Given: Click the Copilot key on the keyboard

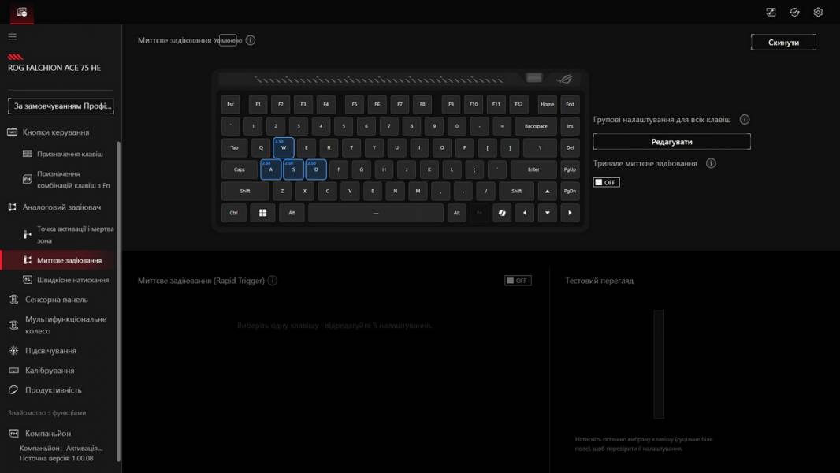Looking at the screenshot, I should pyautogui.click(x=502, y=213).
